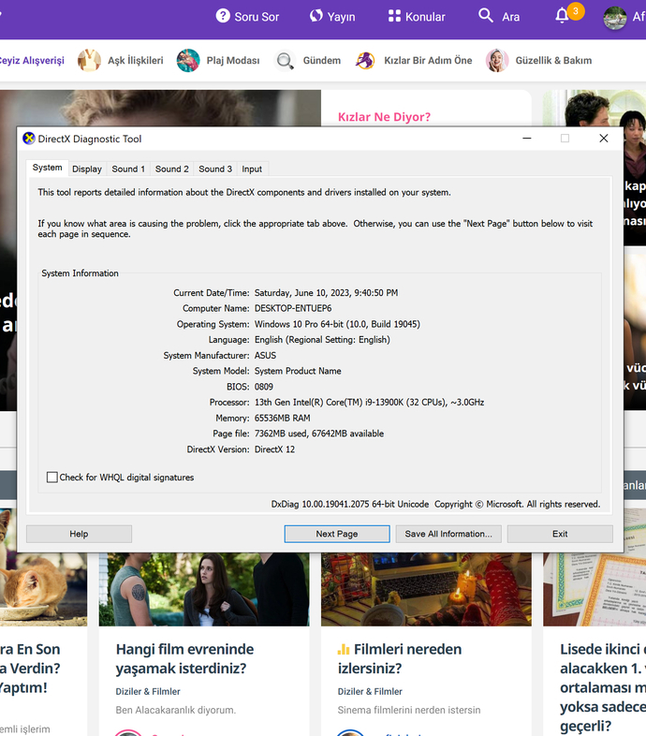Close the DirectX Diagnostic Tool window
Viewport: 646px width, 736px height.
point(604,139)
